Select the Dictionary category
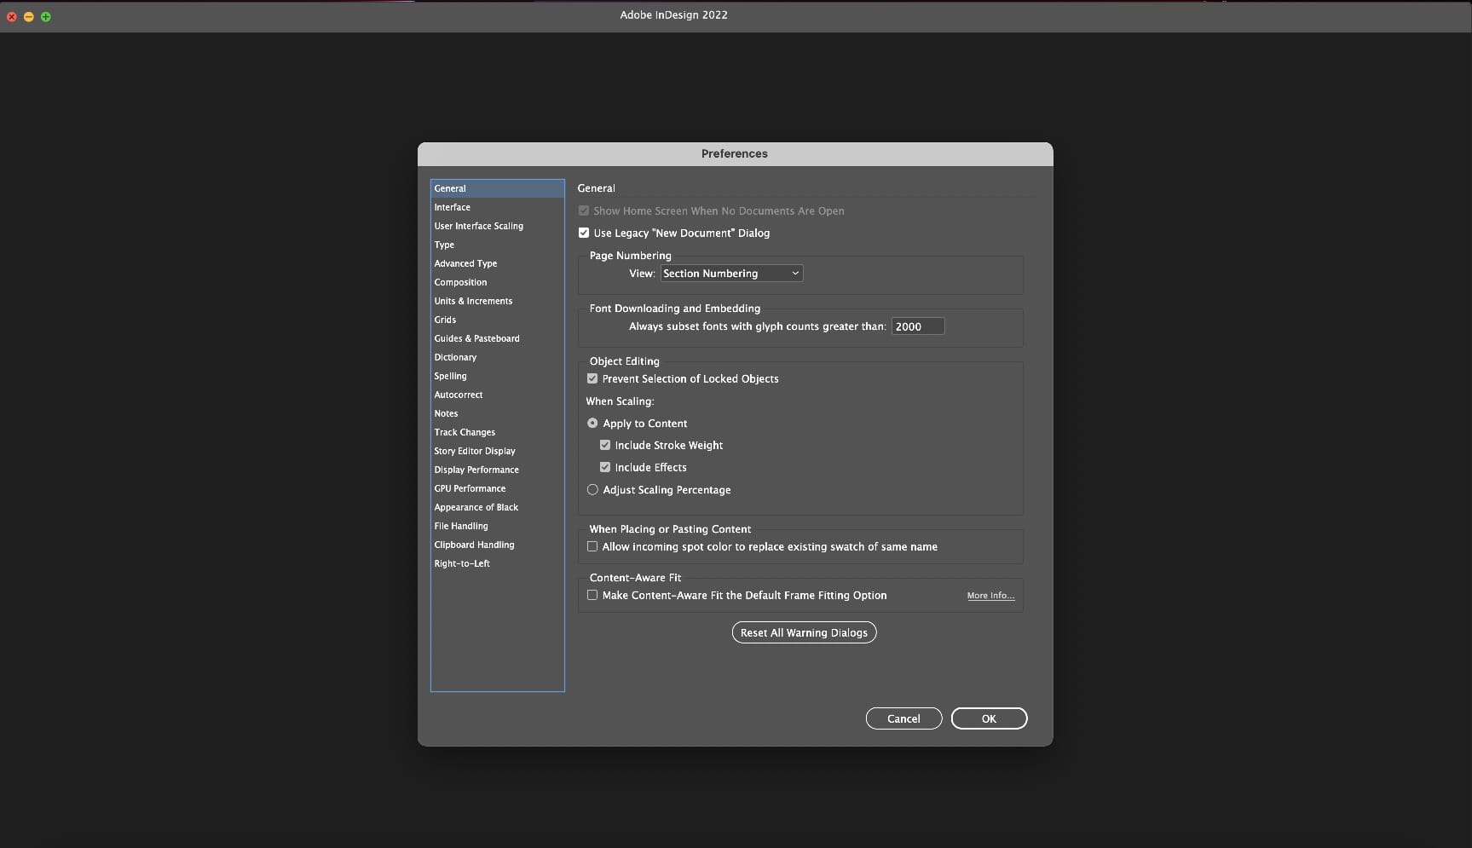The width and height of the screenshot is (1472, 848). (x=498, y=357)
